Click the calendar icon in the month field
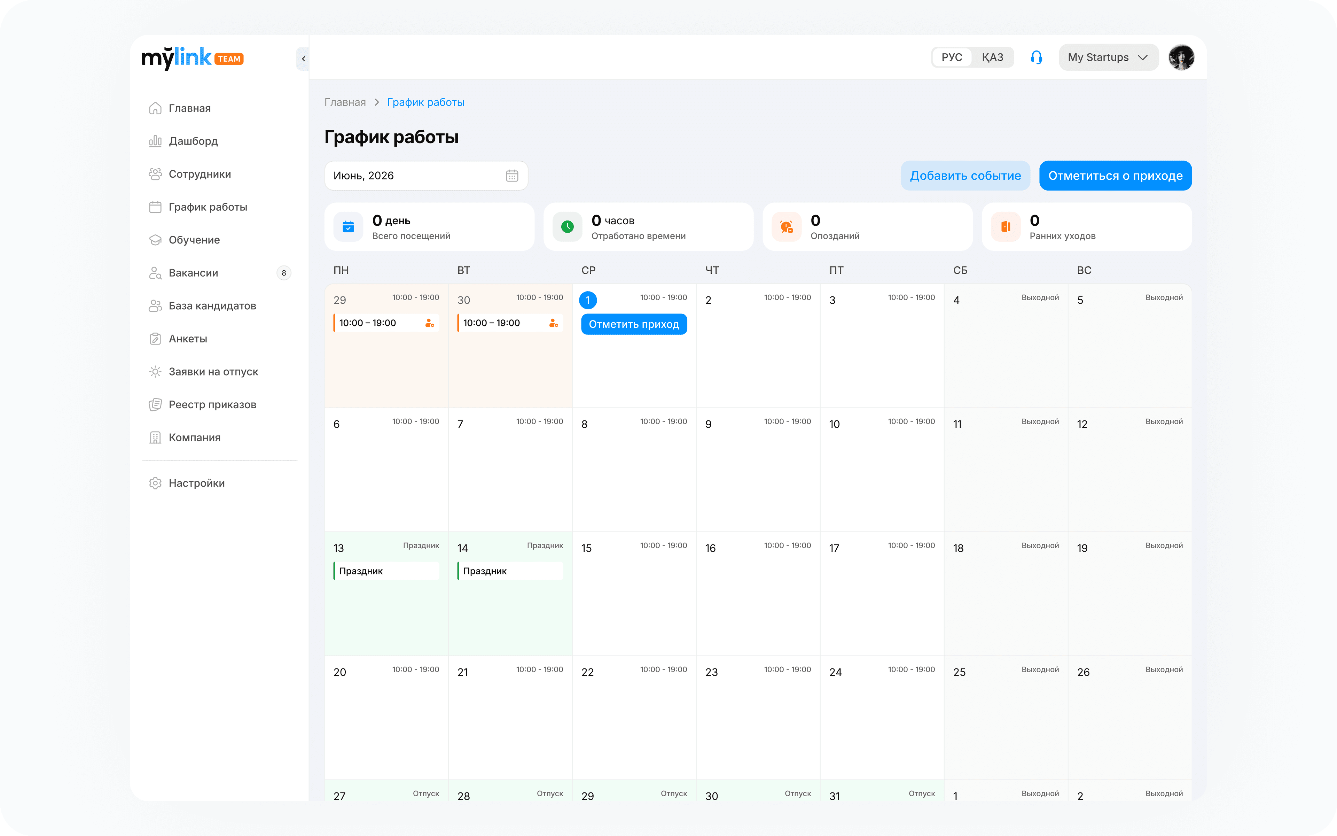Viewport: 1337px width, 836px height. tap(512, 176)
